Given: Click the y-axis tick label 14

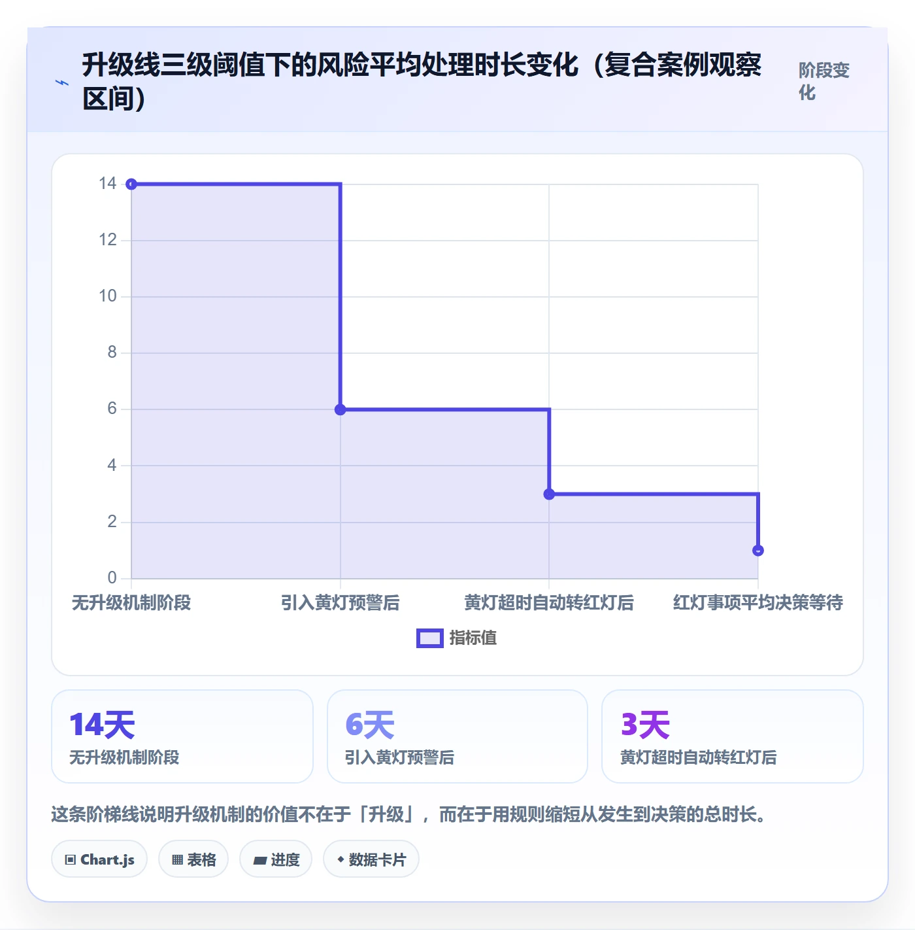Looking at the screenshot, I should [x=108, y=184].
